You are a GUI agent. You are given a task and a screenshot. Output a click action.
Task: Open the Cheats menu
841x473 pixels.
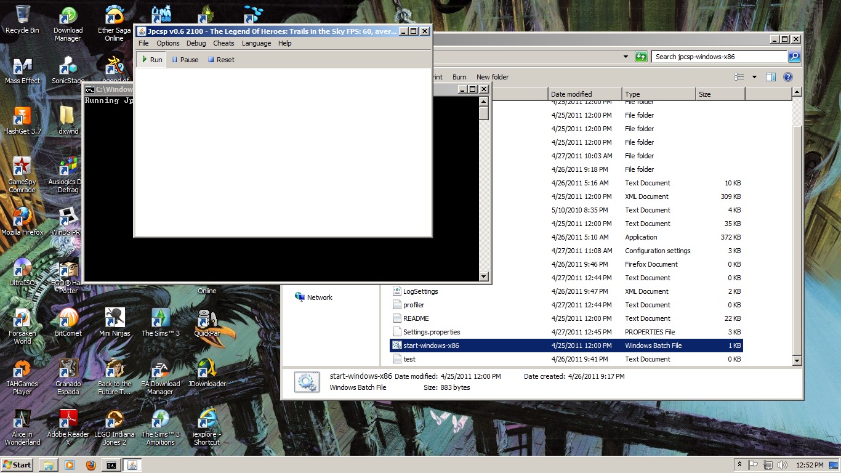223,43
